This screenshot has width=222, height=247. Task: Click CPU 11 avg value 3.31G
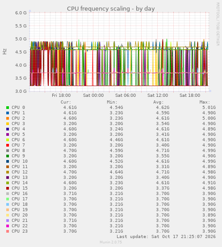pyautogui.click(x=163, y=167)
